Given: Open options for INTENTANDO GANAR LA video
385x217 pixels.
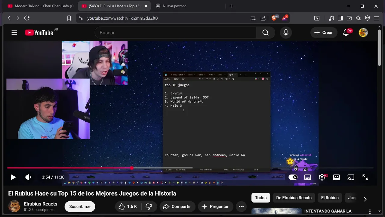Looking at the screenshot, I should click(x=370, y=212).
